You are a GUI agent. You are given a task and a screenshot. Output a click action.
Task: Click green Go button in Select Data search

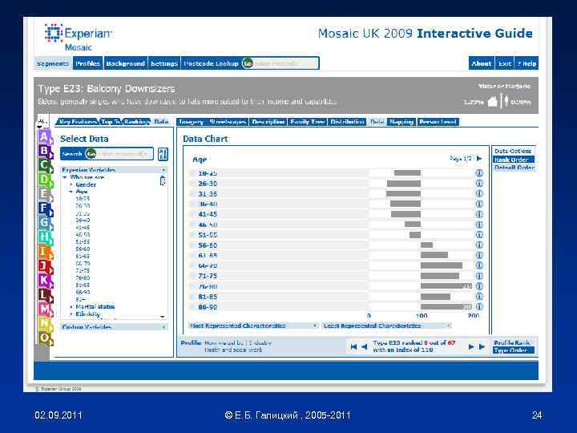pyautogui.click(x=91, y=154)
